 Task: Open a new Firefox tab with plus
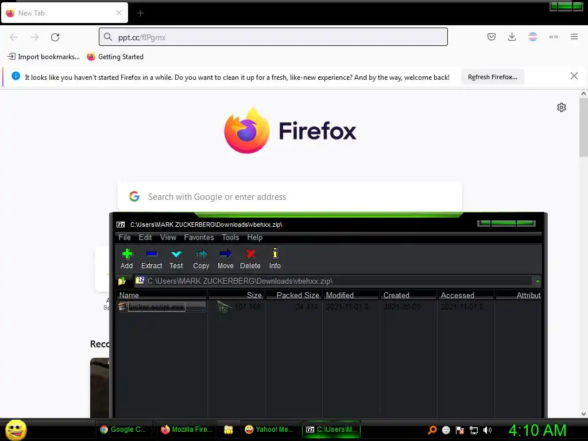click(x=140, y=13)
